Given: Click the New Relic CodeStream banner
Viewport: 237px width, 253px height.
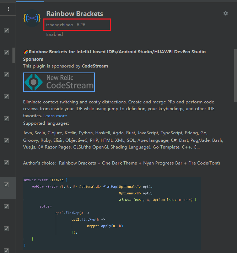Looking at the screenshot, I should (59, 82).
